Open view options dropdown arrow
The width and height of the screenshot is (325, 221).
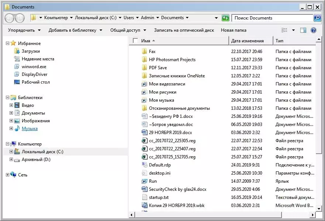[x=293, y=30]
